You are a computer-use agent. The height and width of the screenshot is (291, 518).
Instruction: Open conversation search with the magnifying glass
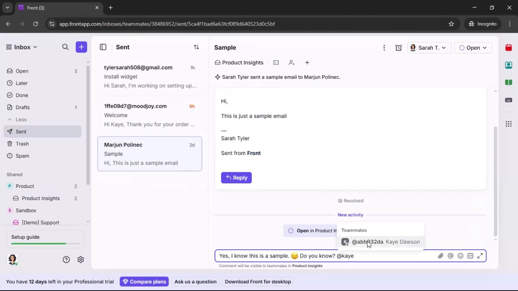66,47
